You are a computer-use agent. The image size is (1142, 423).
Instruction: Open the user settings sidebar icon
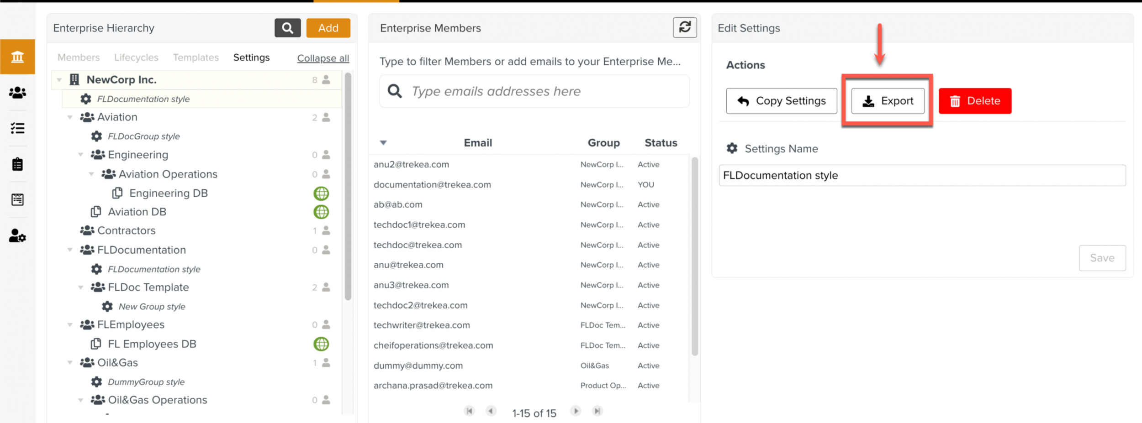click(x=17, y=235)
